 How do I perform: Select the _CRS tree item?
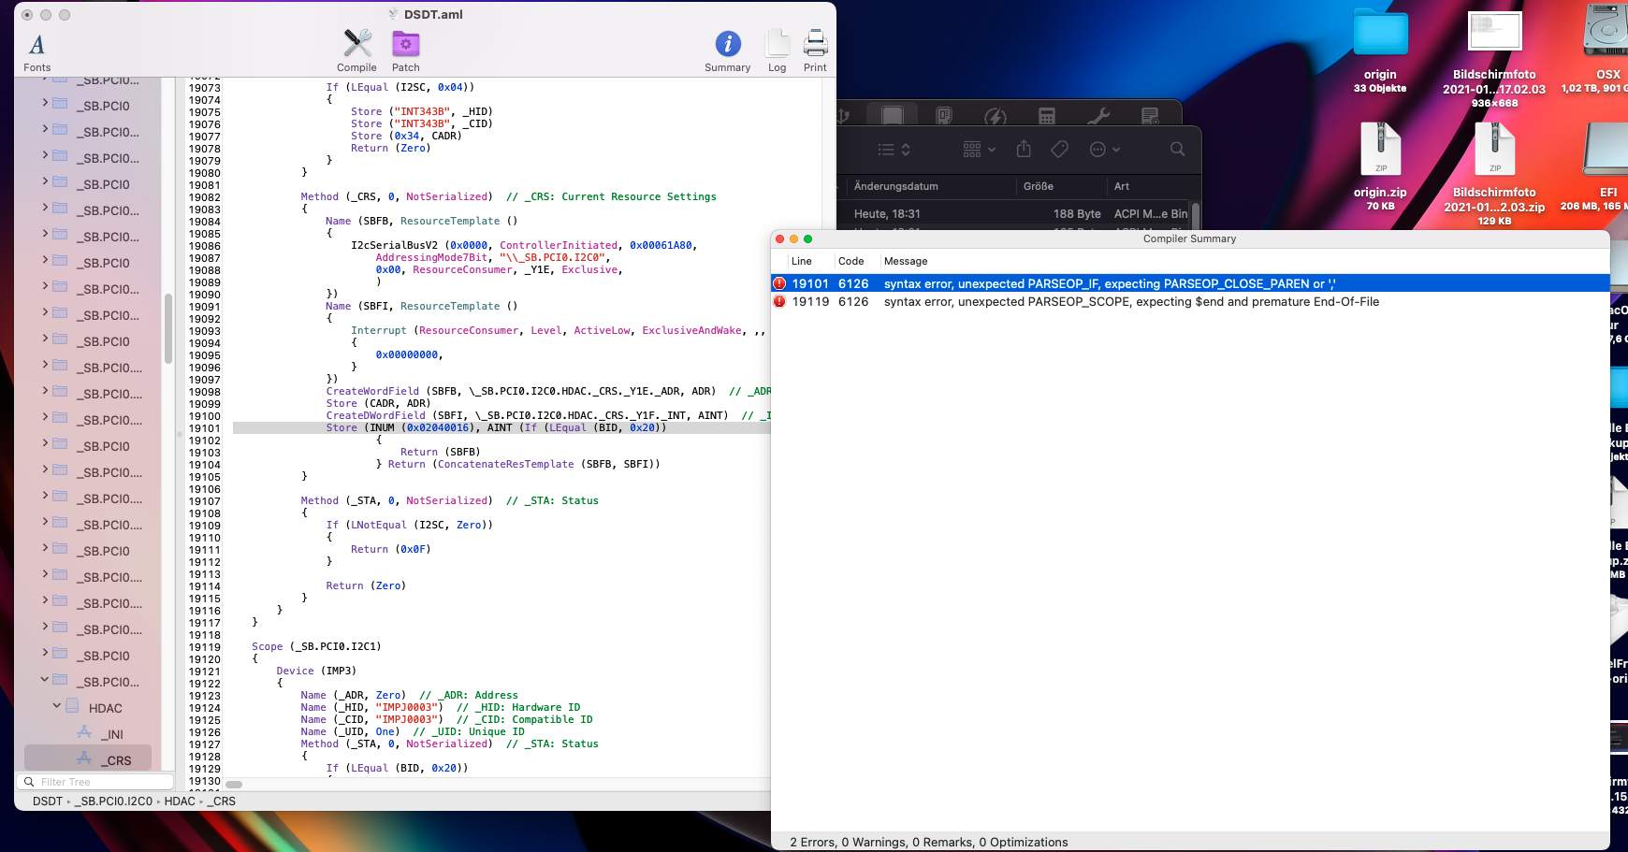tap(117, 760)
